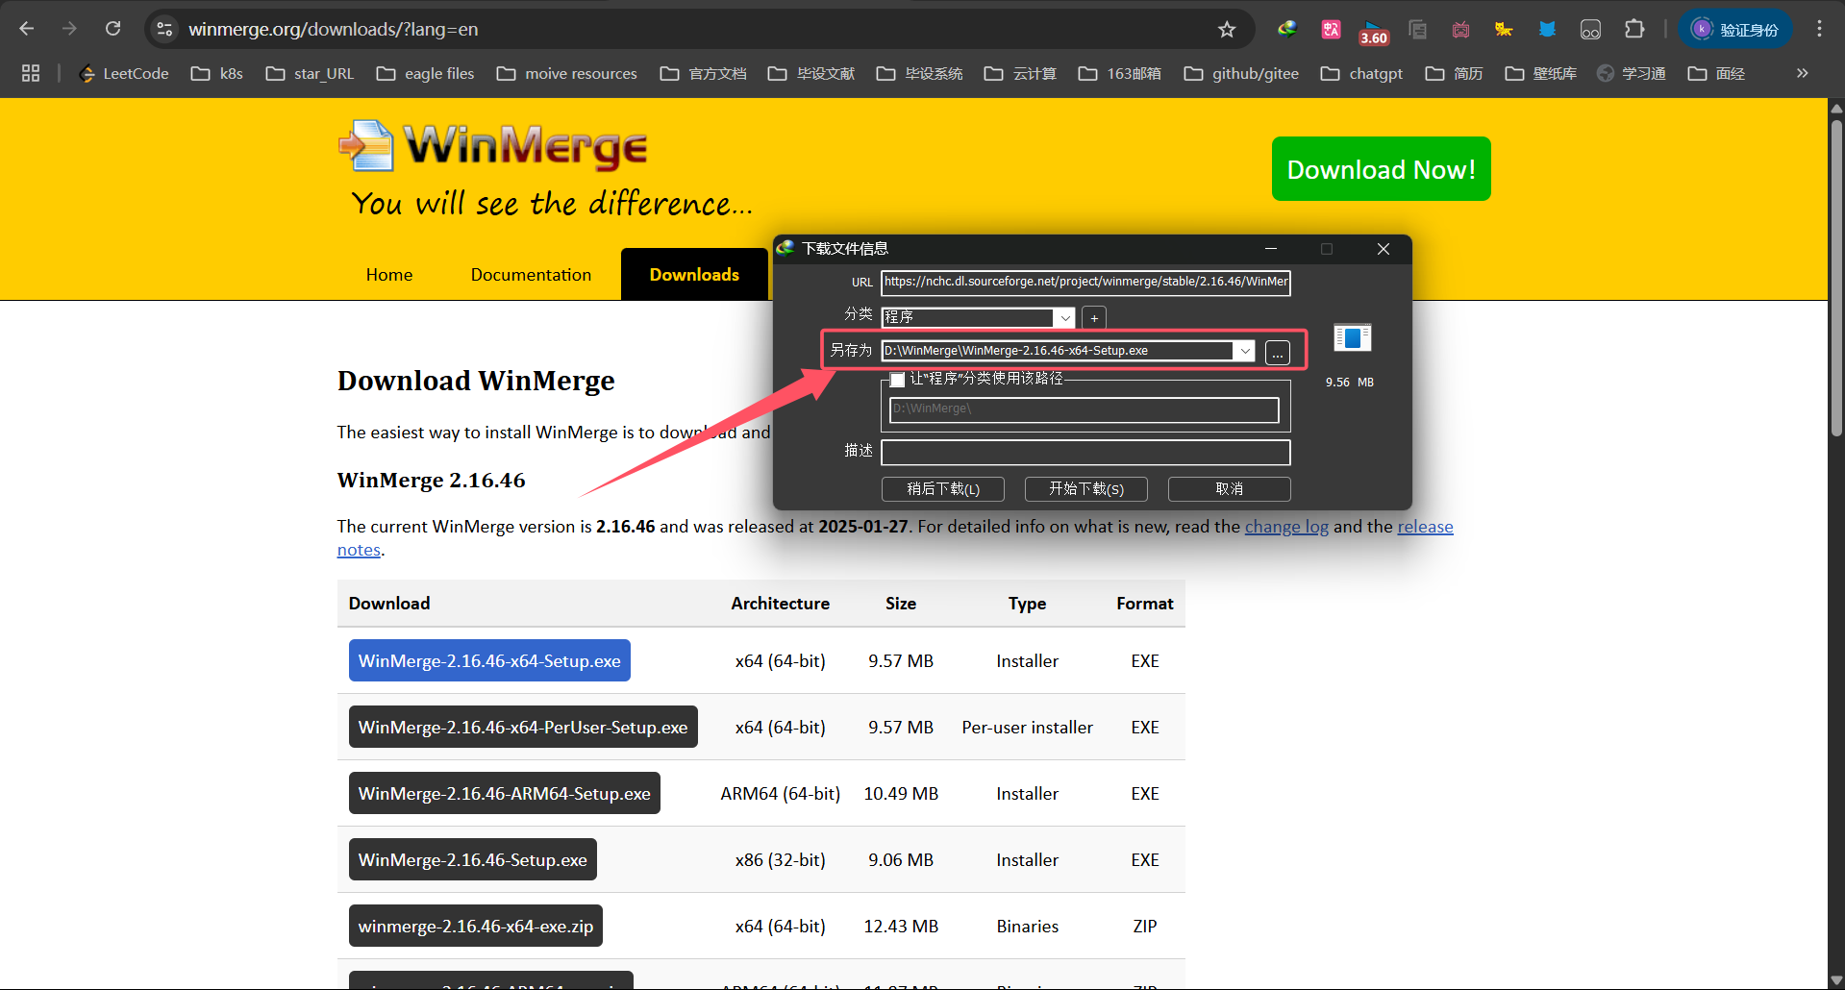The image size is (1845, 990).
Task: Download WinMerge-2.16.46-x64-Setup.exe
Action: (489, 660)
